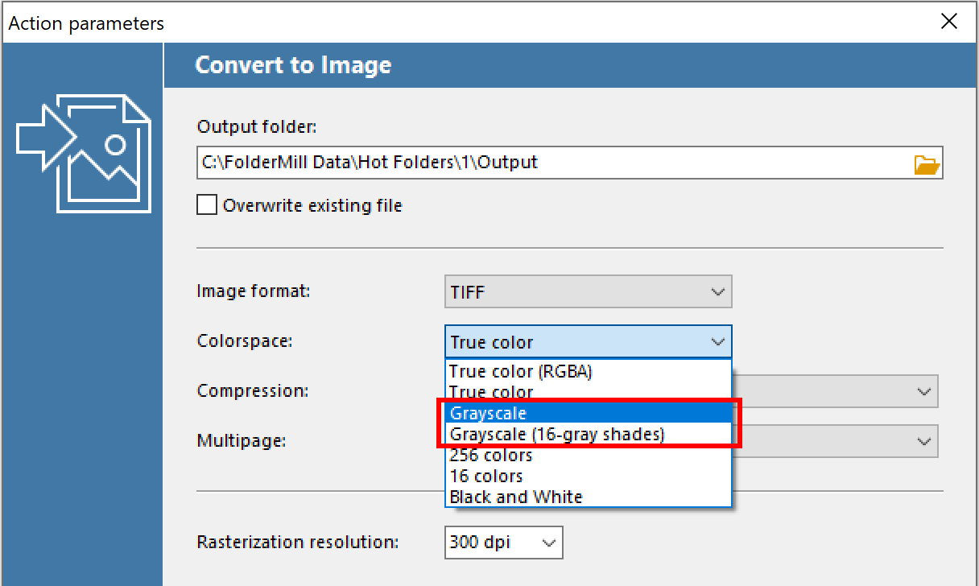979x586 pixels.
Task: Expand the Compression dropdown arrow
Action: [923, 391]
